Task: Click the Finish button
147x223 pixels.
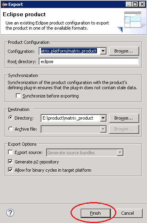Action: 96,213
